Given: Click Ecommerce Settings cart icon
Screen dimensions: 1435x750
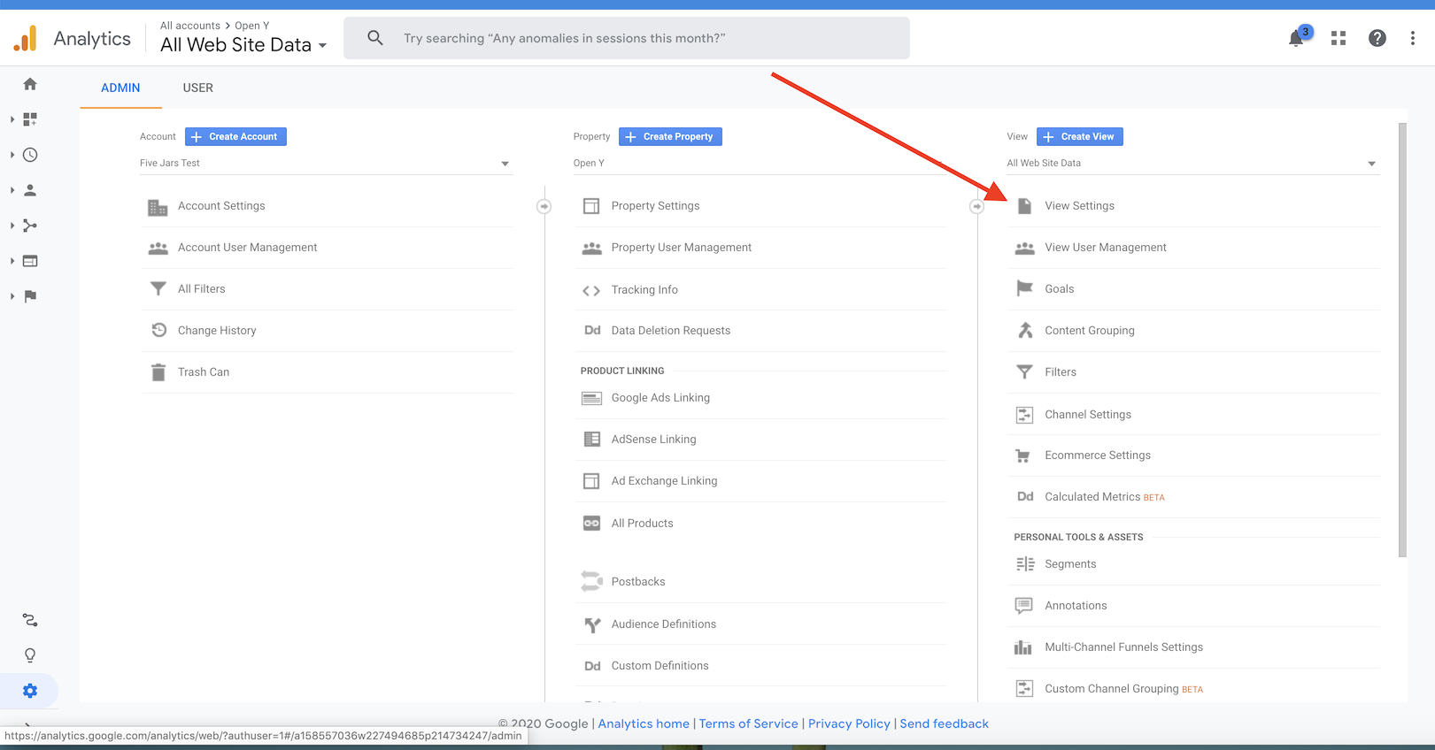Looking at the screenshot, I should pos(1023,455).
